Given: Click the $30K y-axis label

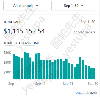Looking at the screenshot, I should [x=7, y=63].
